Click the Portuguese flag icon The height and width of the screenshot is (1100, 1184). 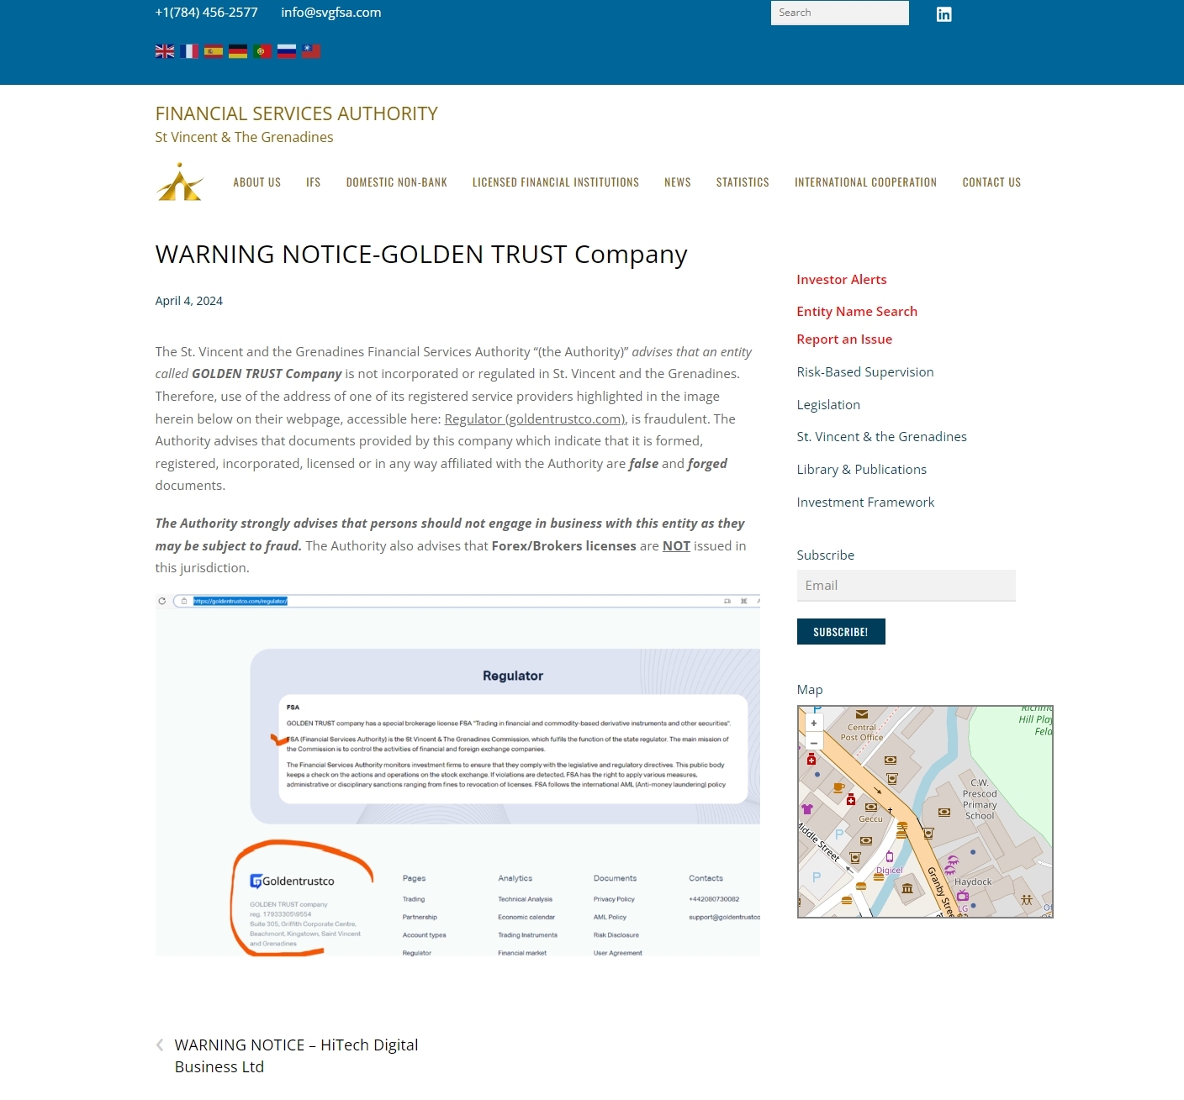pyautogui.click(x=262, y=51)
